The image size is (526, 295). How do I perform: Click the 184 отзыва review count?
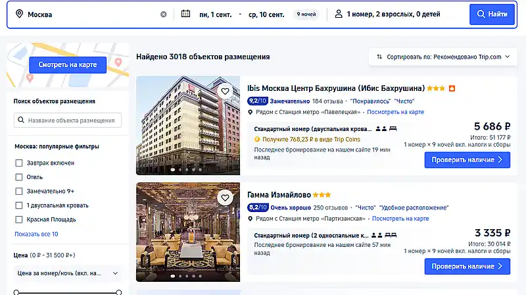(x=327, y=101)
